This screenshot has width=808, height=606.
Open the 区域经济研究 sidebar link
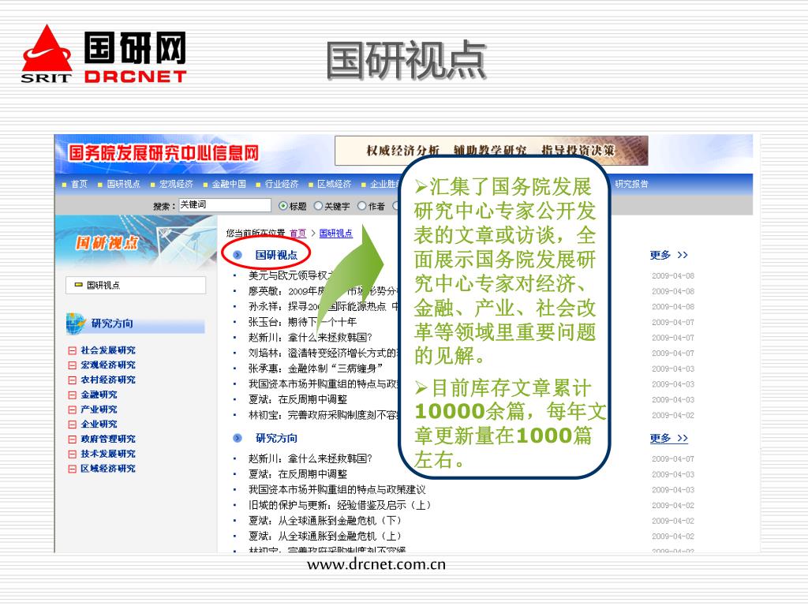pos(107,469)
